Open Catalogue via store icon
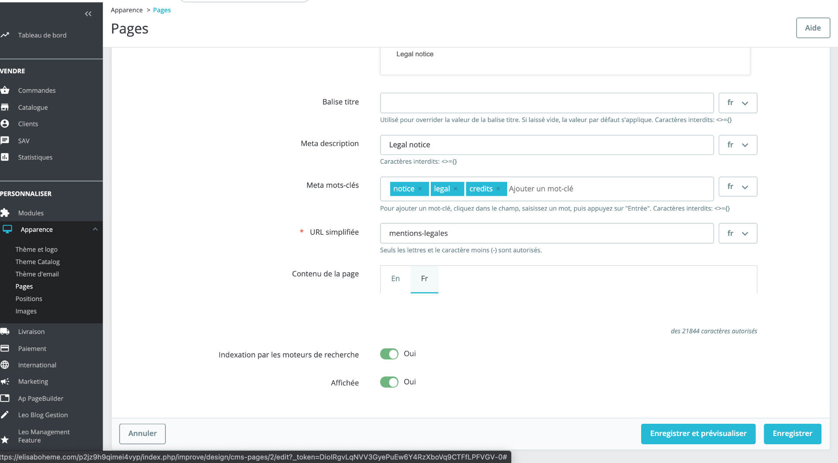Image resolution: width=838 pixels, height=463 pixels. coord(5,107)
